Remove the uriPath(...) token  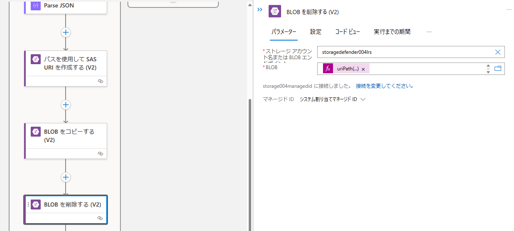(363, 69)
